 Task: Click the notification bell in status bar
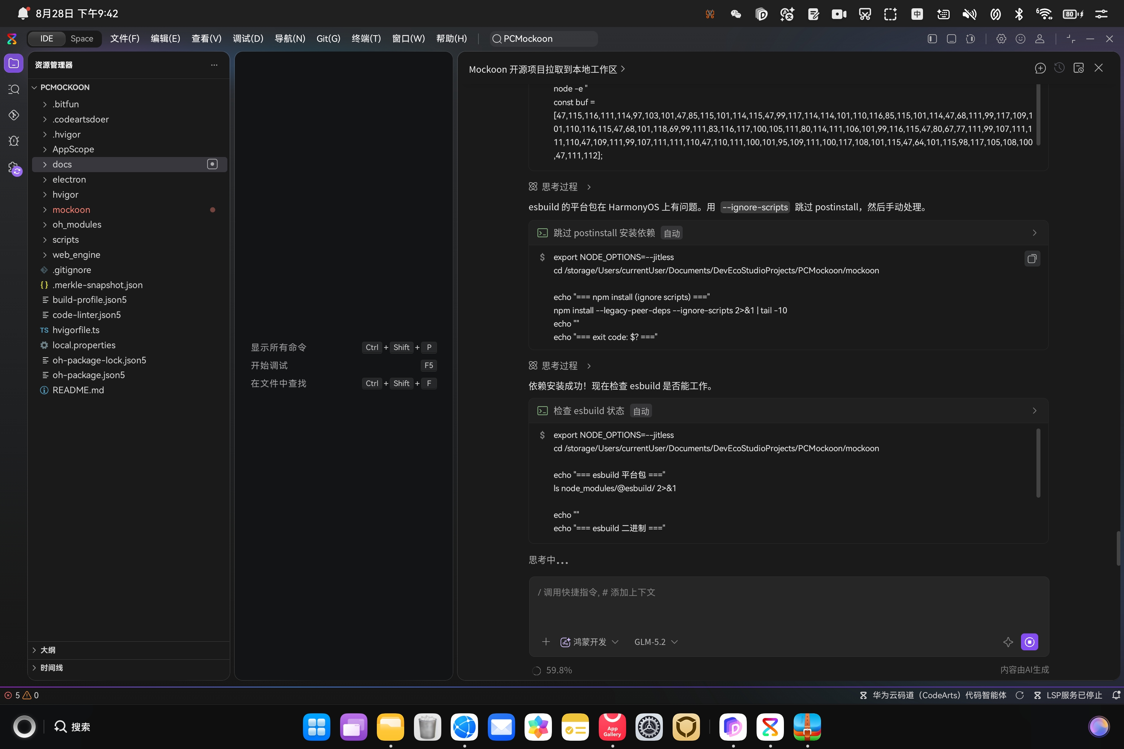[1116, 695]
